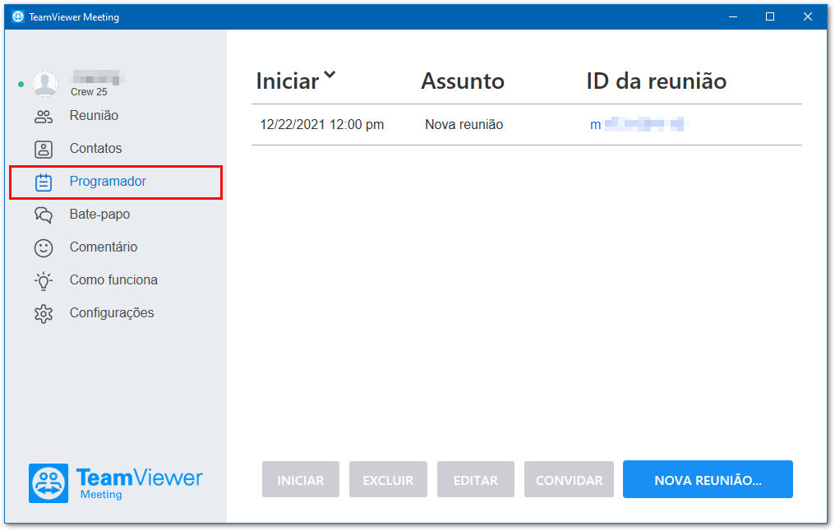Click the user profile avatar
Image resolution: width=835 pixels, height=531 pixels.
click(x=45, y=84)
